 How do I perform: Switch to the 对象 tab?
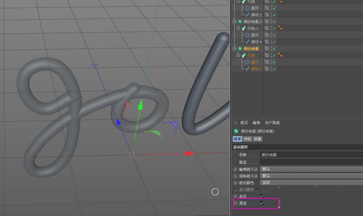(258, 139)
